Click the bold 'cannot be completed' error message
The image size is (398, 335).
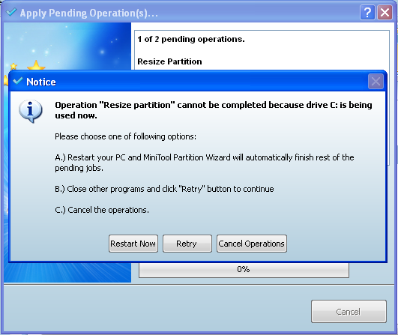[214, 110]
